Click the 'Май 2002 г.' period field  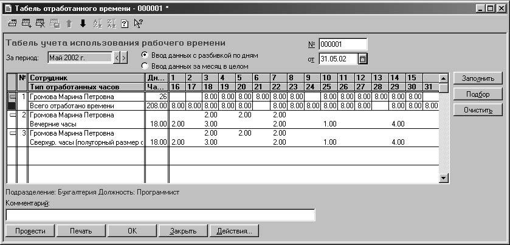coord(80,58)
